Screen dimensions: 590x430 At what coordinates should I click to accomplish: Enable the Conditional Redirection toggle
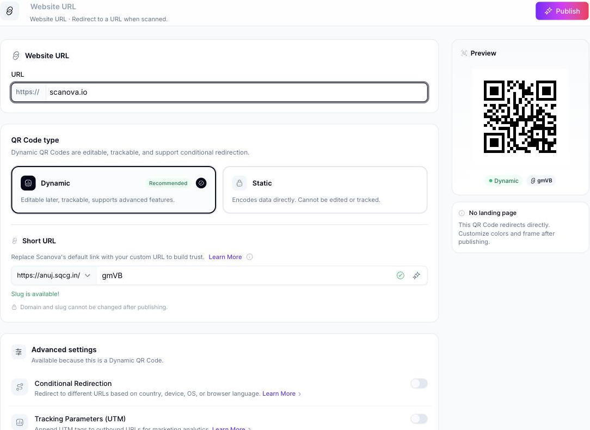pos(419,383)
